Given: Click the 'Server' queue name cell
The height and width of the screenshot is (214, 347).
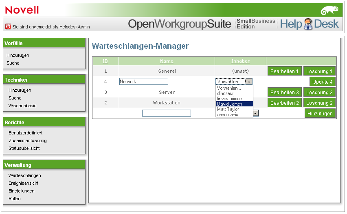Looking at the screenshot, I should [x=167, y=93].
